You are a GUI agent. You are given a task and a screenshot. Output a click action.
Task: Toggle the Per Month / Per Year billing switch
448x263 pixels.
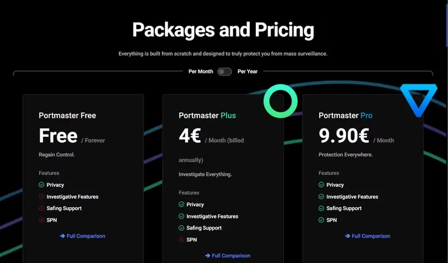pos(225,71)
